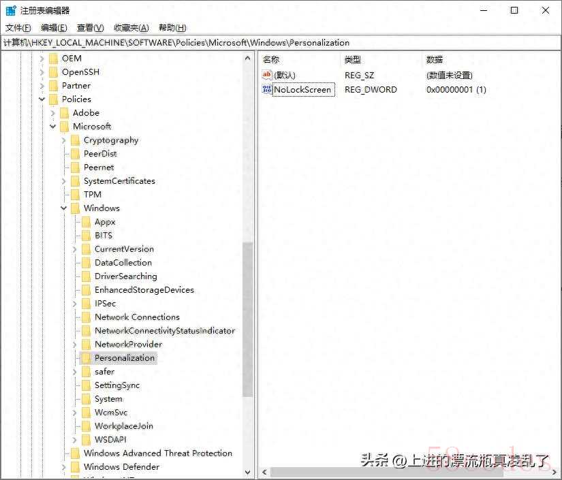The width and height of the screenshot is (562, 480).
Task: Click the values pane scroll left arrow
Action: tap(264, 472)
